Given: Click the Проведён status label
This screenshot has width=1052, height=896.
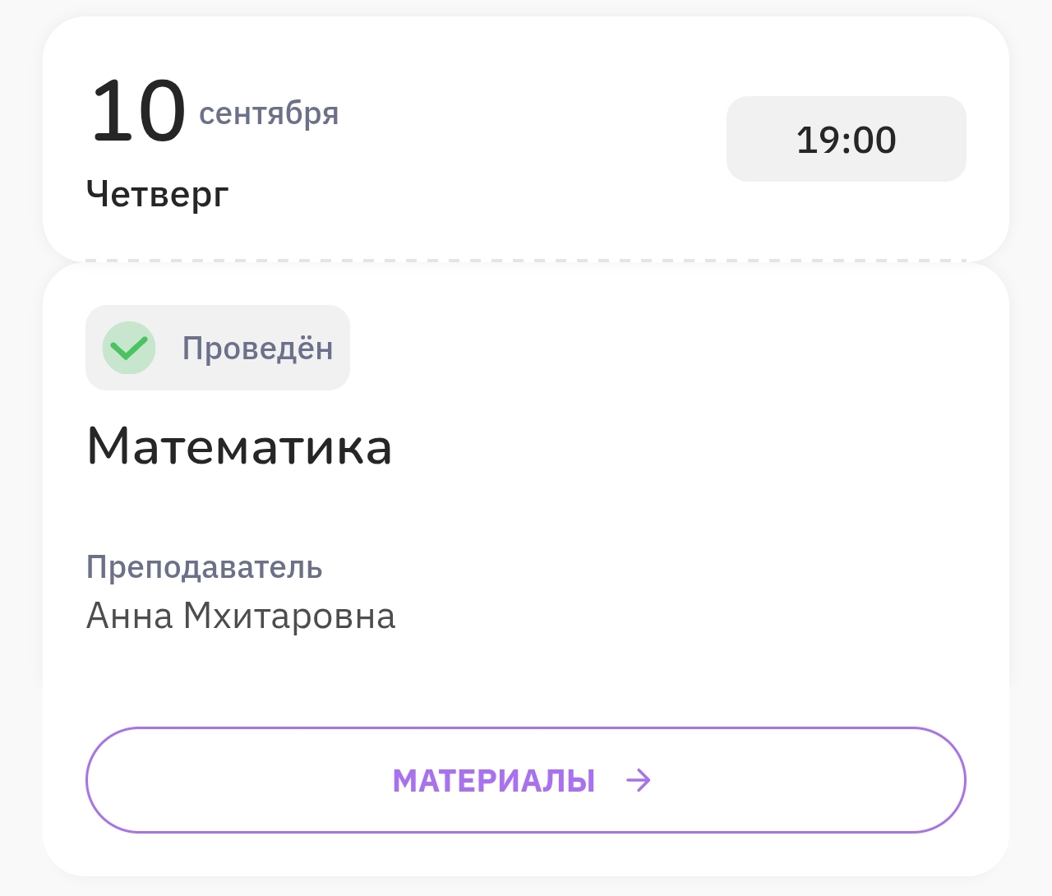Looking at the screenshot, I should pos(258,348).
